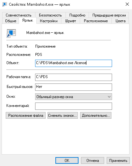
Task: Switch to the Общие tab
Action: [11, 21]
